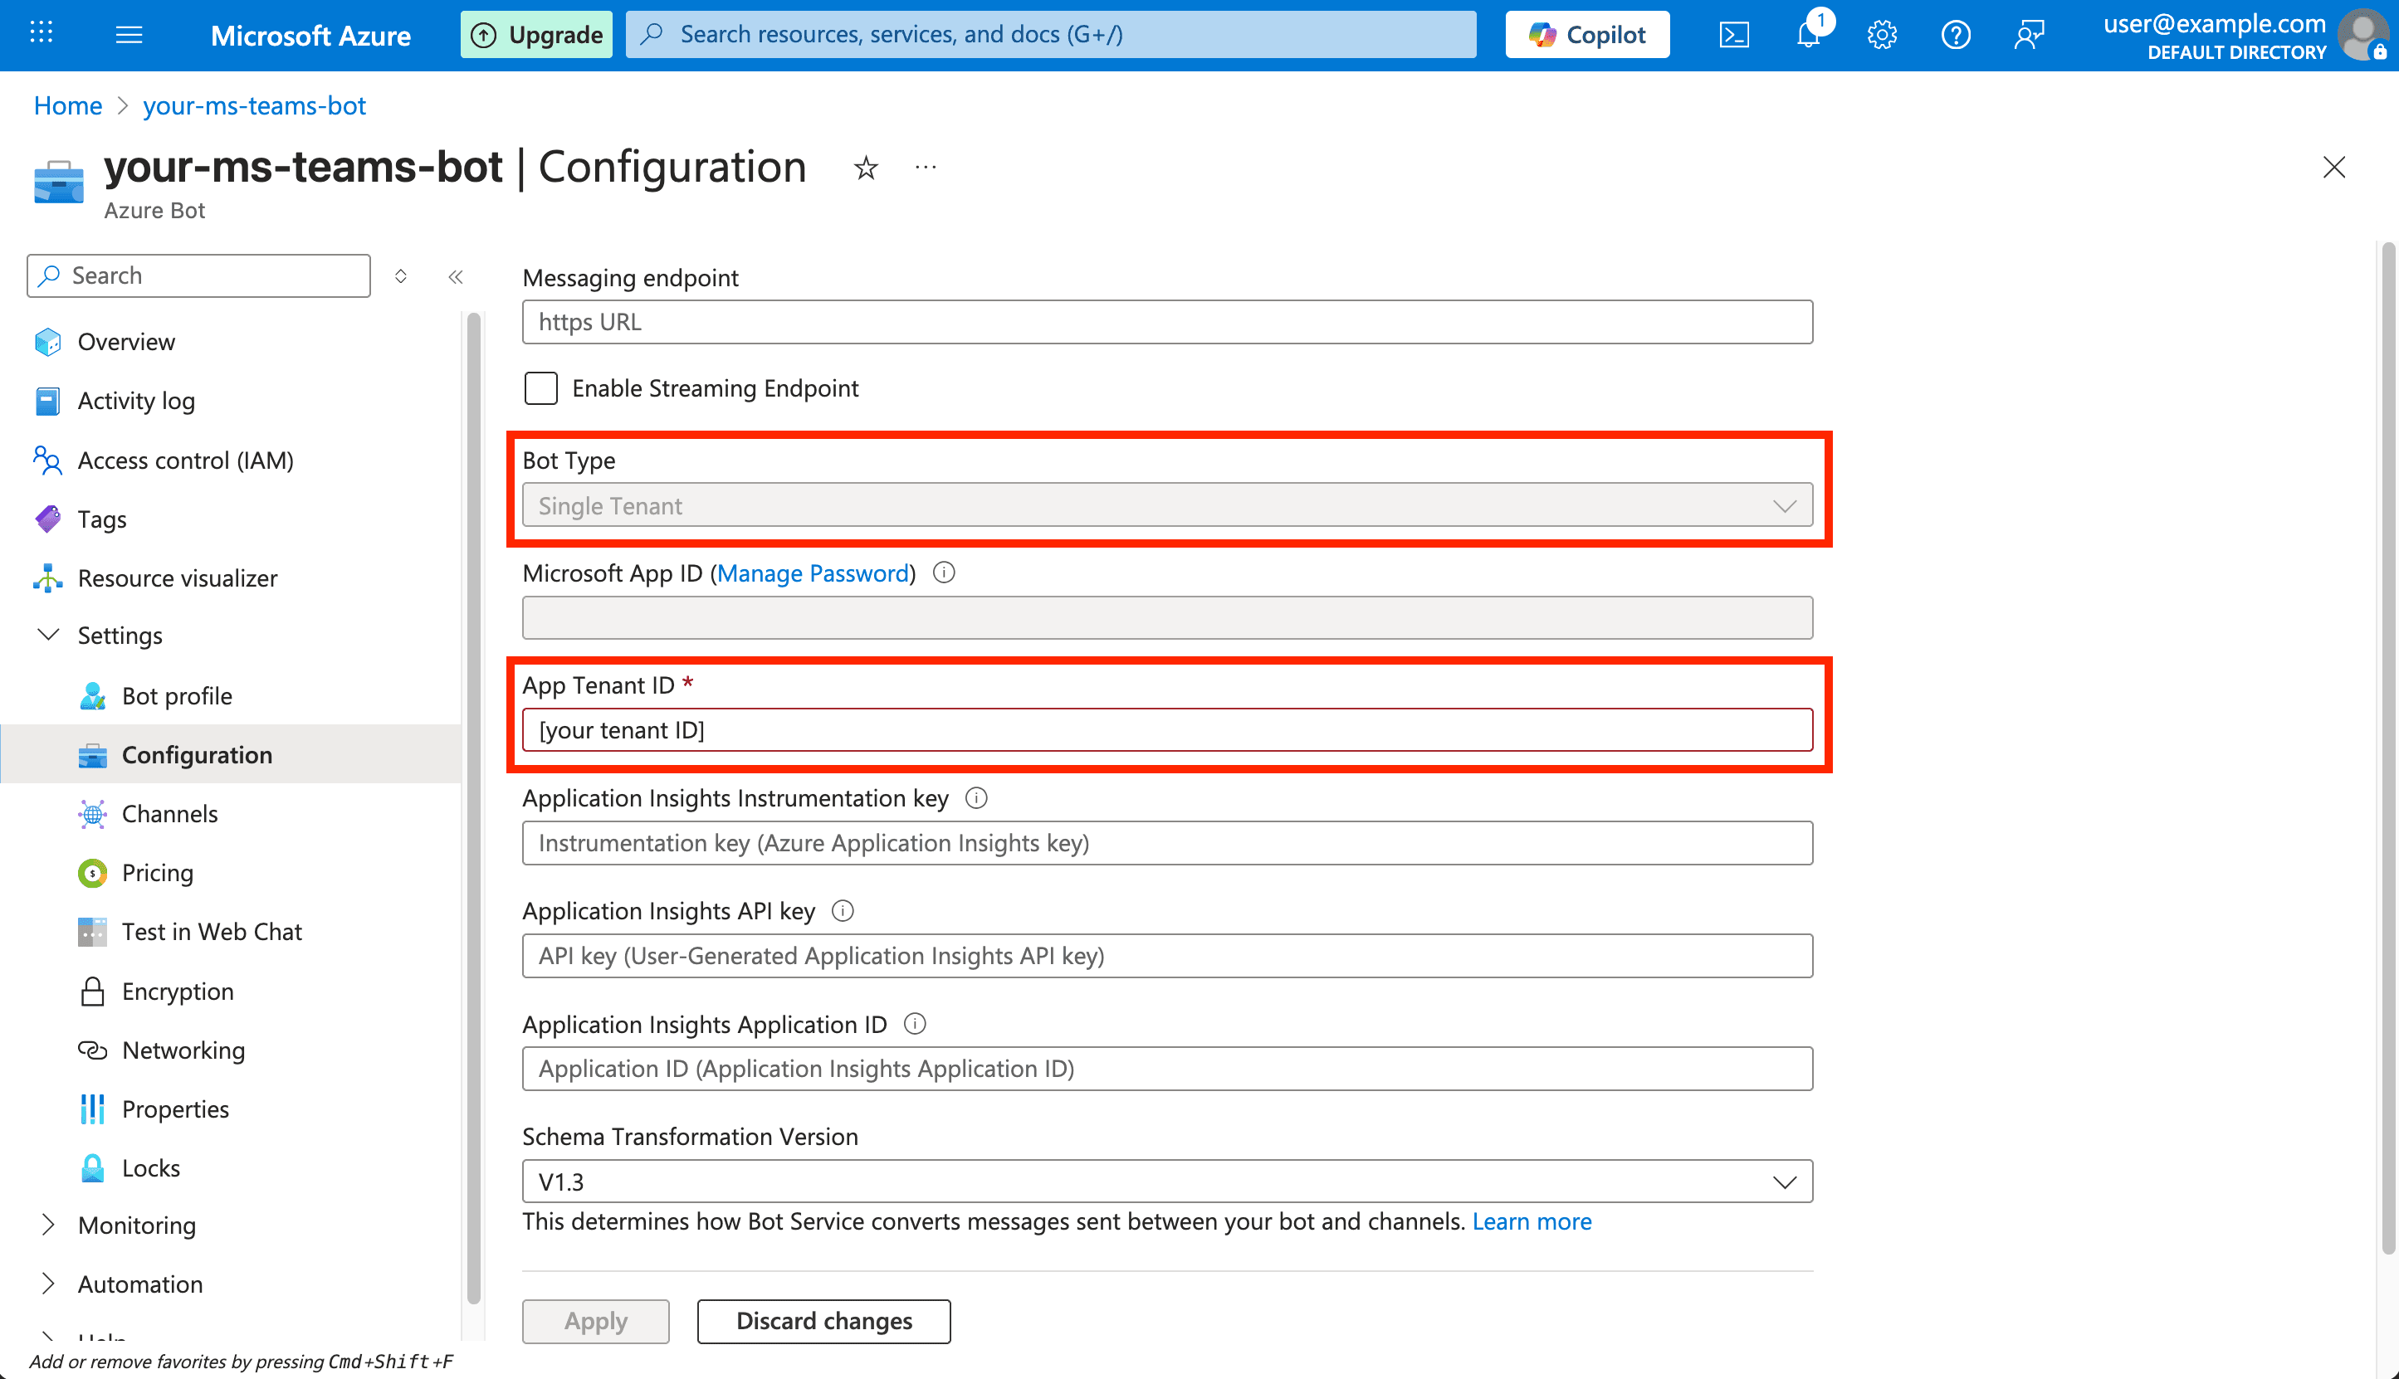Open the Azure portal hamburger menu
This screenshot has height=1379, width=2399.
click(129, 34)
